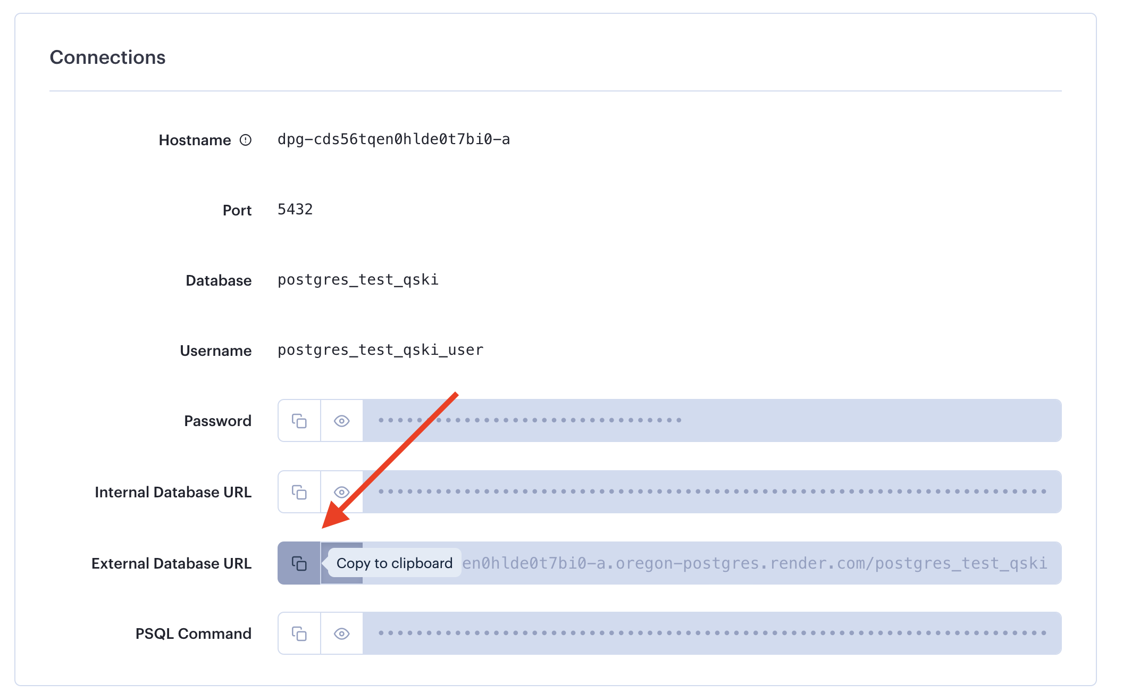The width and height of the screenshot is (1123, 700).
Task: Click the PSQL Command label
Action: [x=194, y=634]
